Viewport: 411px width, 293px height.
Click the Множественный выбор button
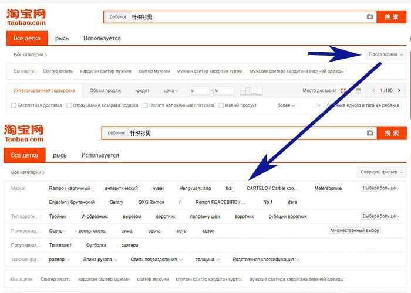(x=355, y=230)
